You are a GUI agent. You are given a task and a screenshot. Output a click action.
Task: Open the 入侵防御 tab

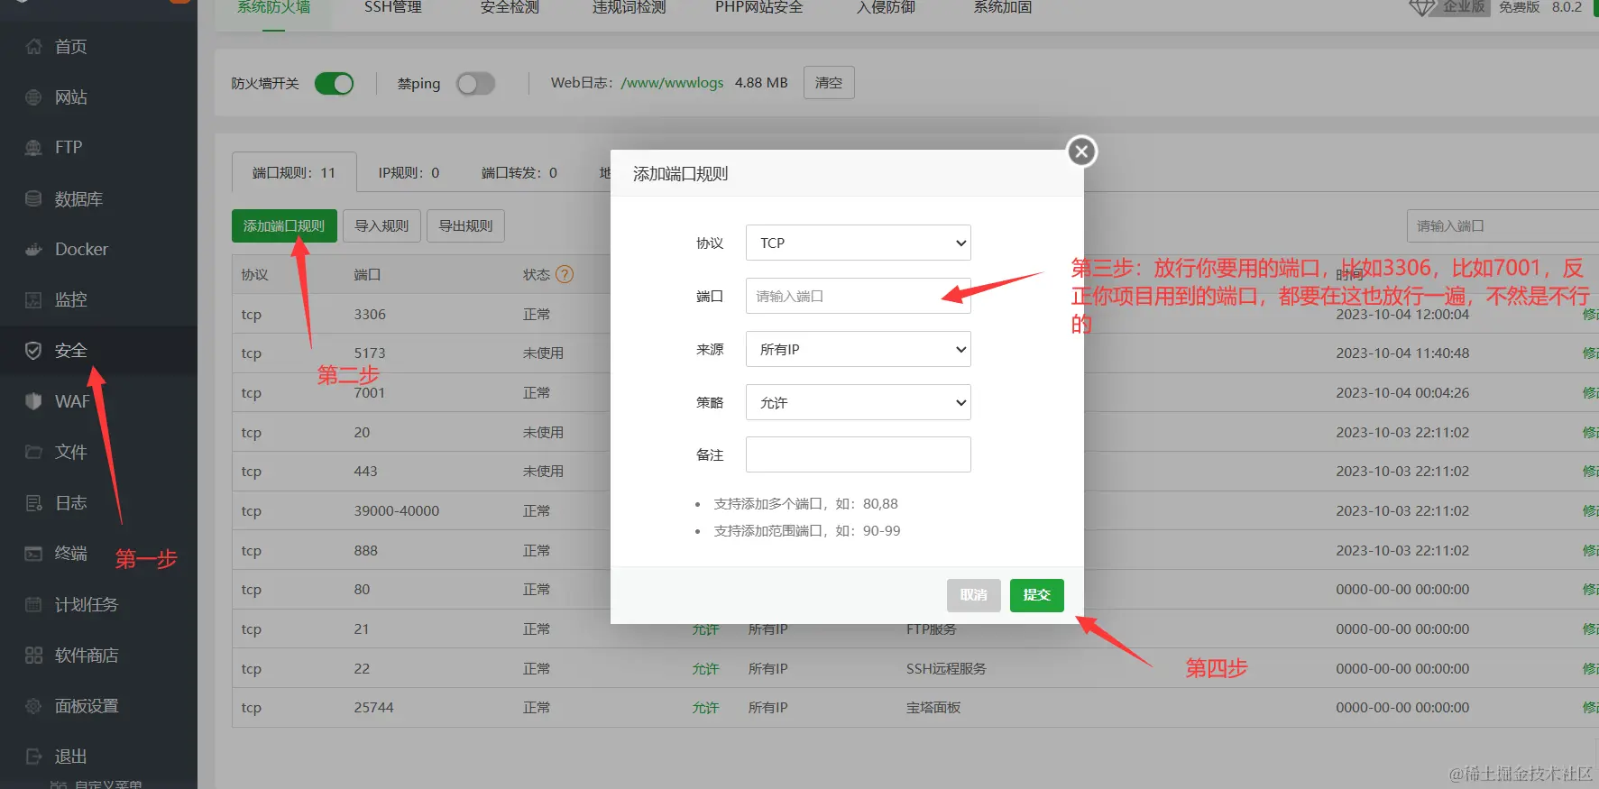pyautogui.click(x=886, y=8)
